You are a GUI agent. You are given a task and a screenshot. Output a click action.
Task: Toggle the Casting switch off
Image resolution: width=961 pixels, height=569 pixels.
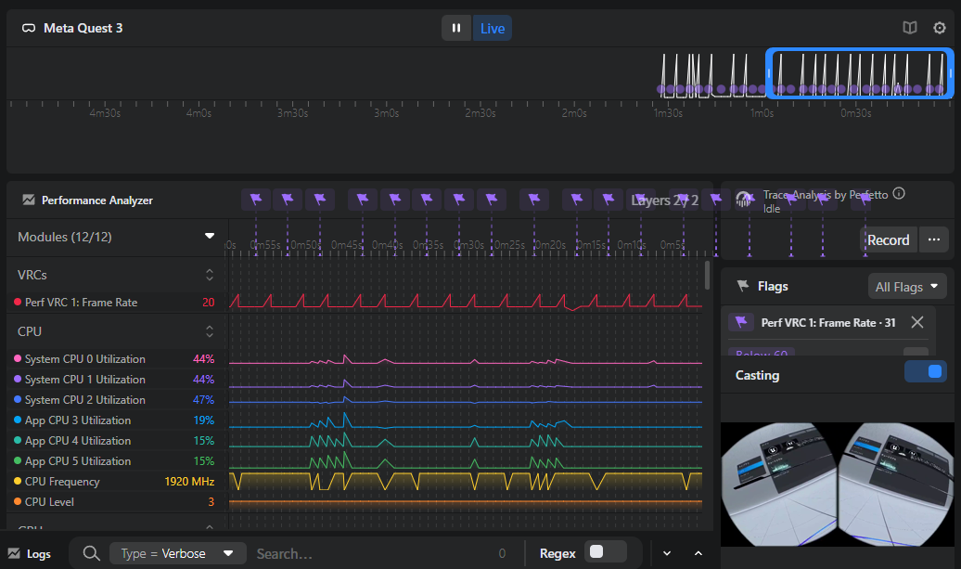point(925,371)
